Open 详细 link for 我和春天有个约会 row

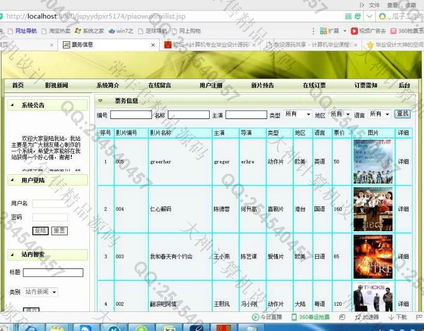tap(403, 257)
